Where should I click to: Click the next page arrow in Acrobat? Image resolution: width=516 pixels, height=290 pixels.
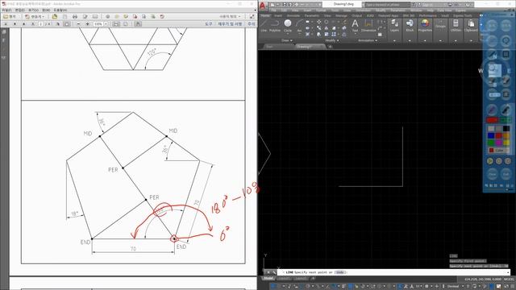tap(23, 24)
